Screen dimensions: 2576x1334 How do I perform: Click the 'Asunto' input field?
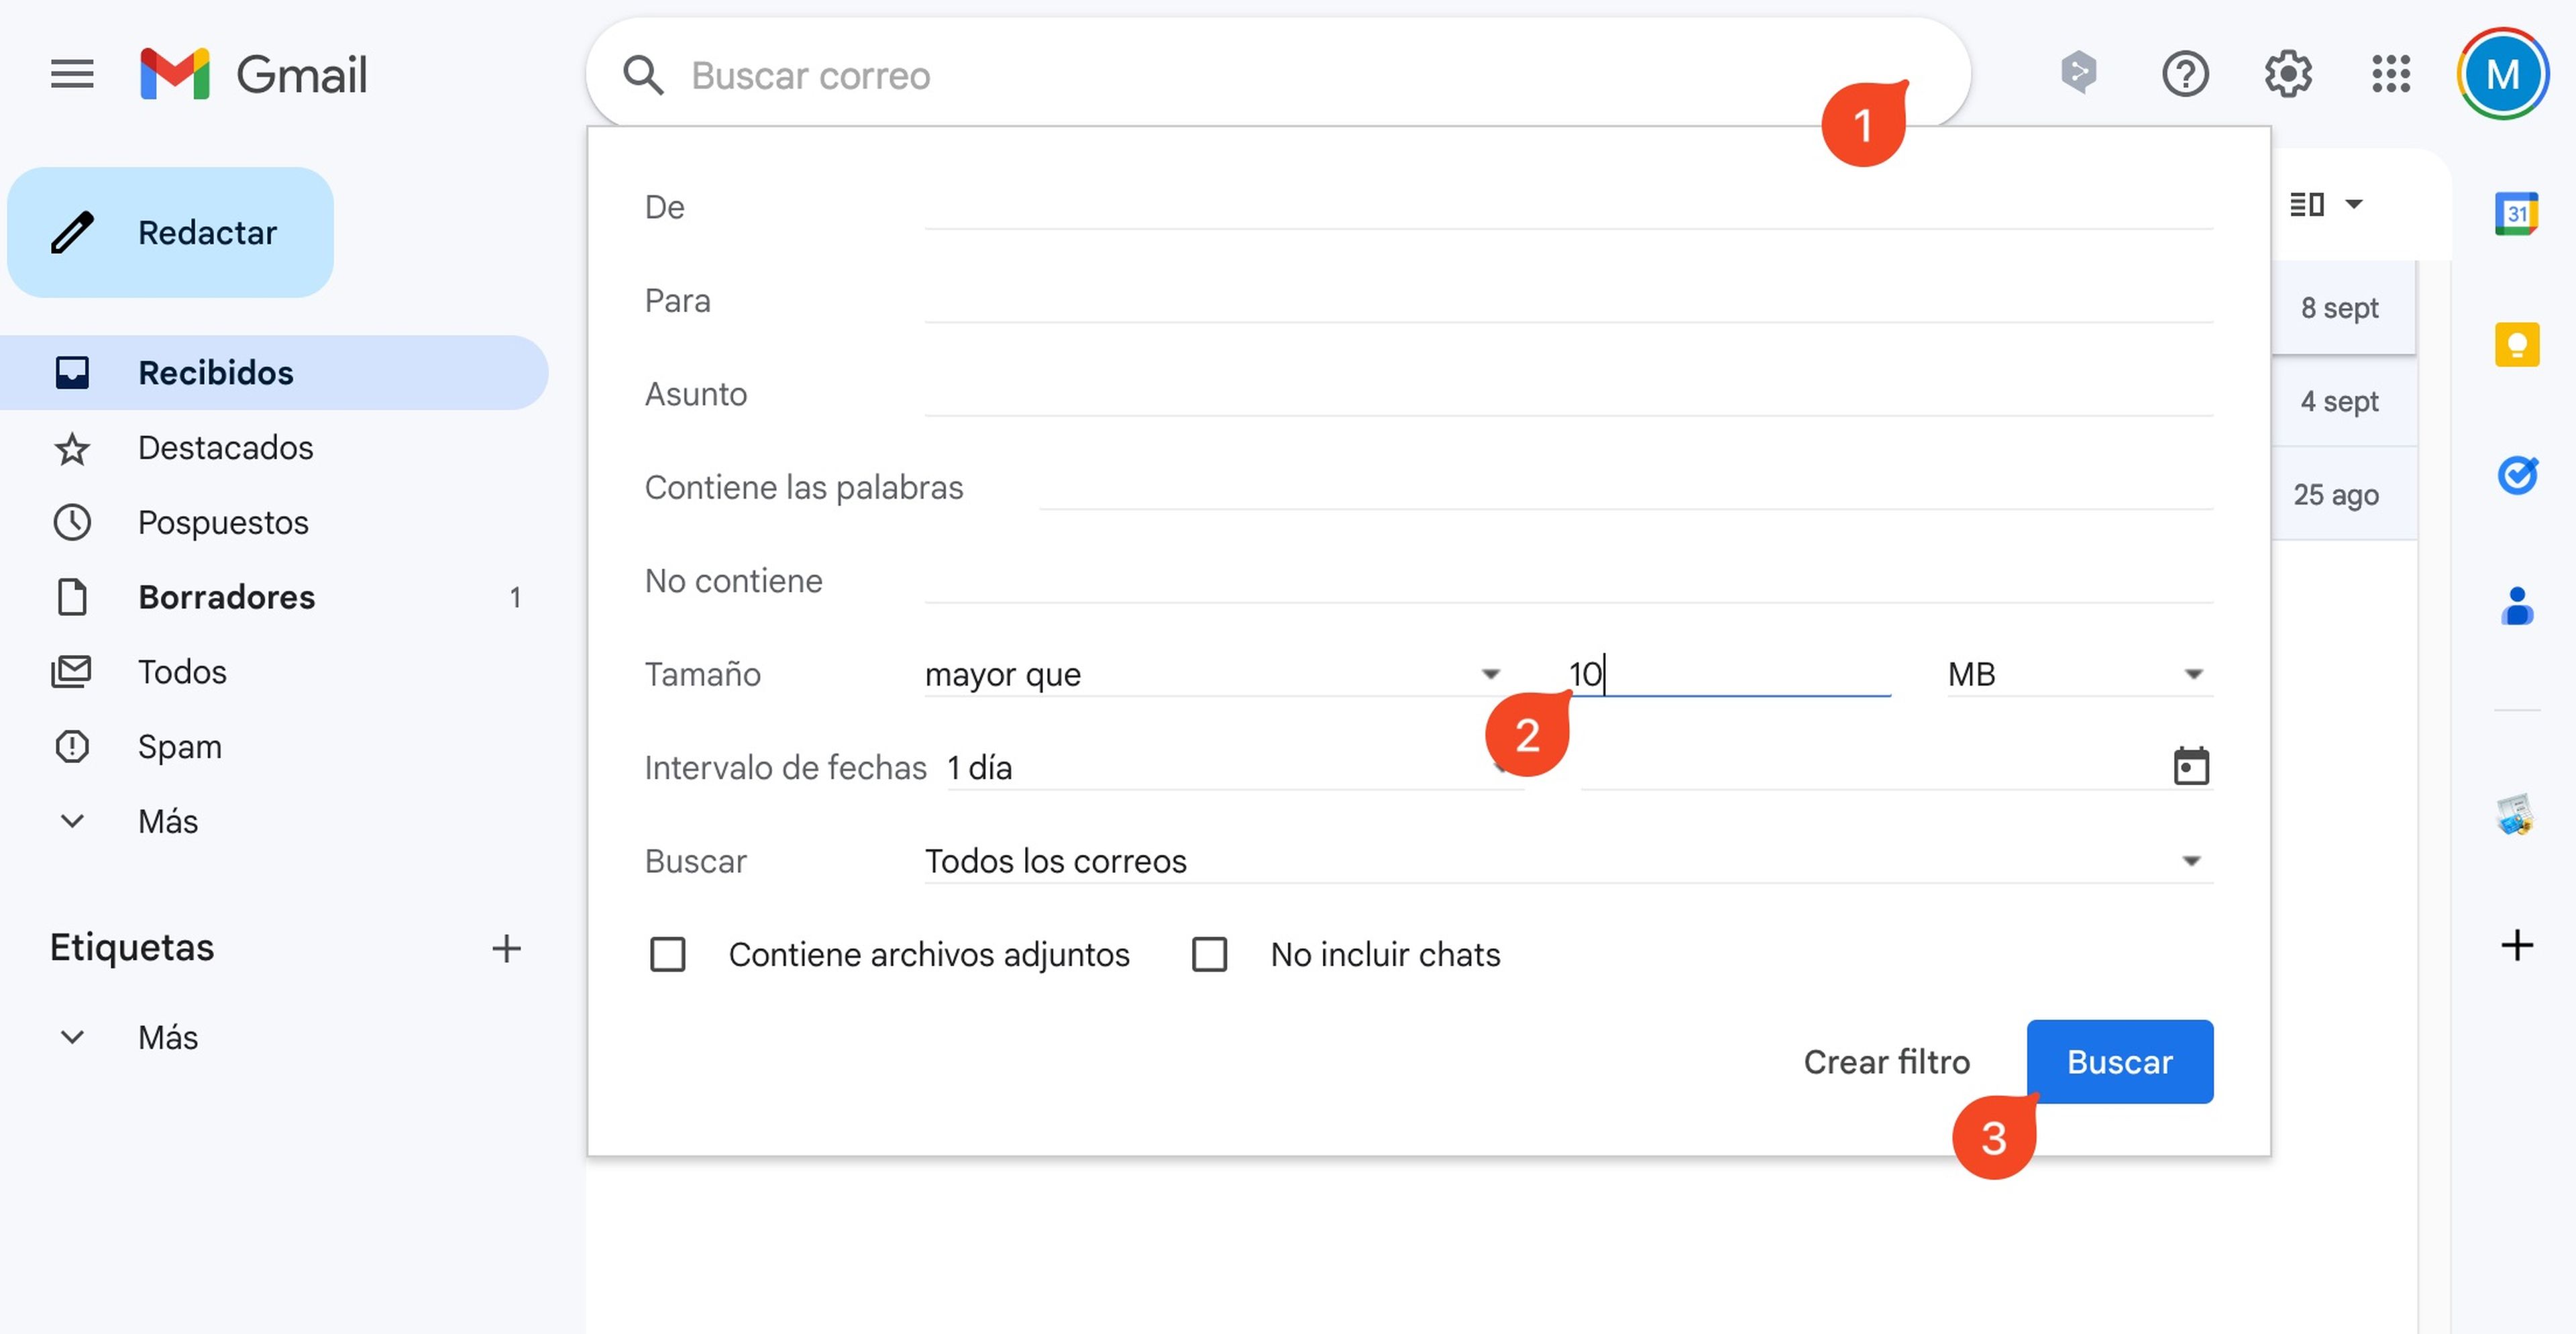(1567, 394)
